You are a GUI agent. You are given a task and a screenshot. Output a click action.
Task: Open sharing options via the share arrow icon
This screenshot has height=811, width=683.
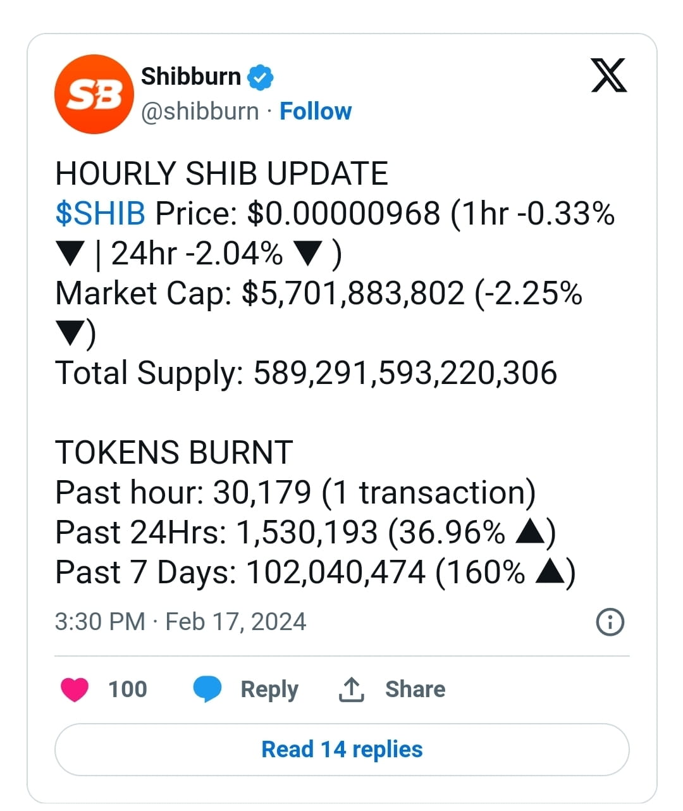[352, 689]
